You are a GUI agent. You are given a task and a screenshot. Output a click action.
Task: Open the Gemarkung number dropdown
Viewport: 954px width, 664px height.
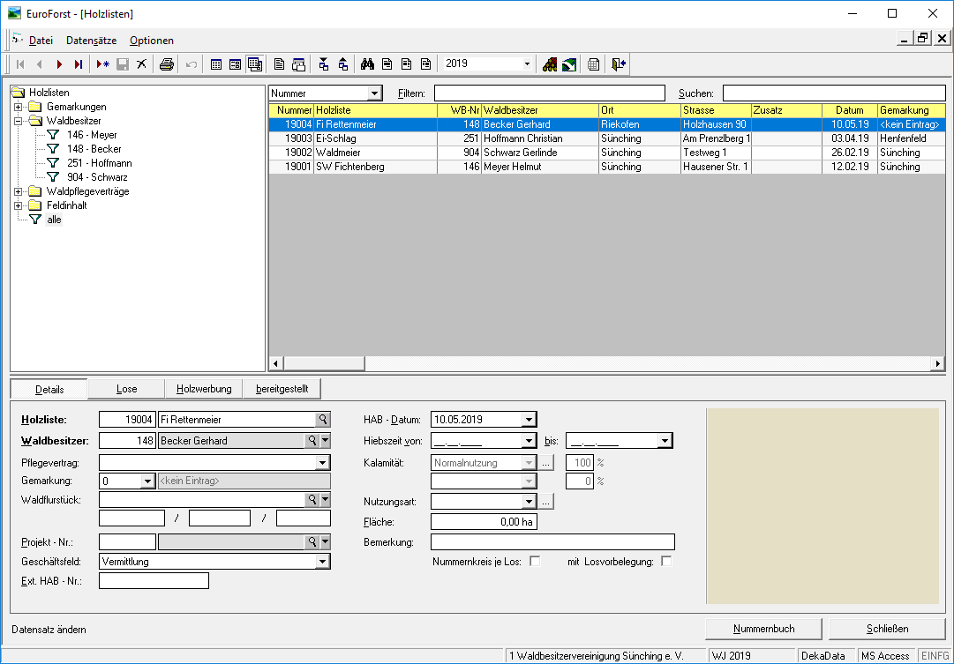tap(147, 481)
